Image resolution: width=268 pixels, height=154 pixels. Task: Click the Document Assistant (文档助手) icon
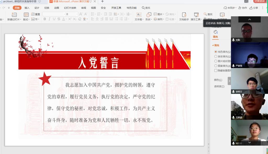pyautogui.click(x=184, y=15)
